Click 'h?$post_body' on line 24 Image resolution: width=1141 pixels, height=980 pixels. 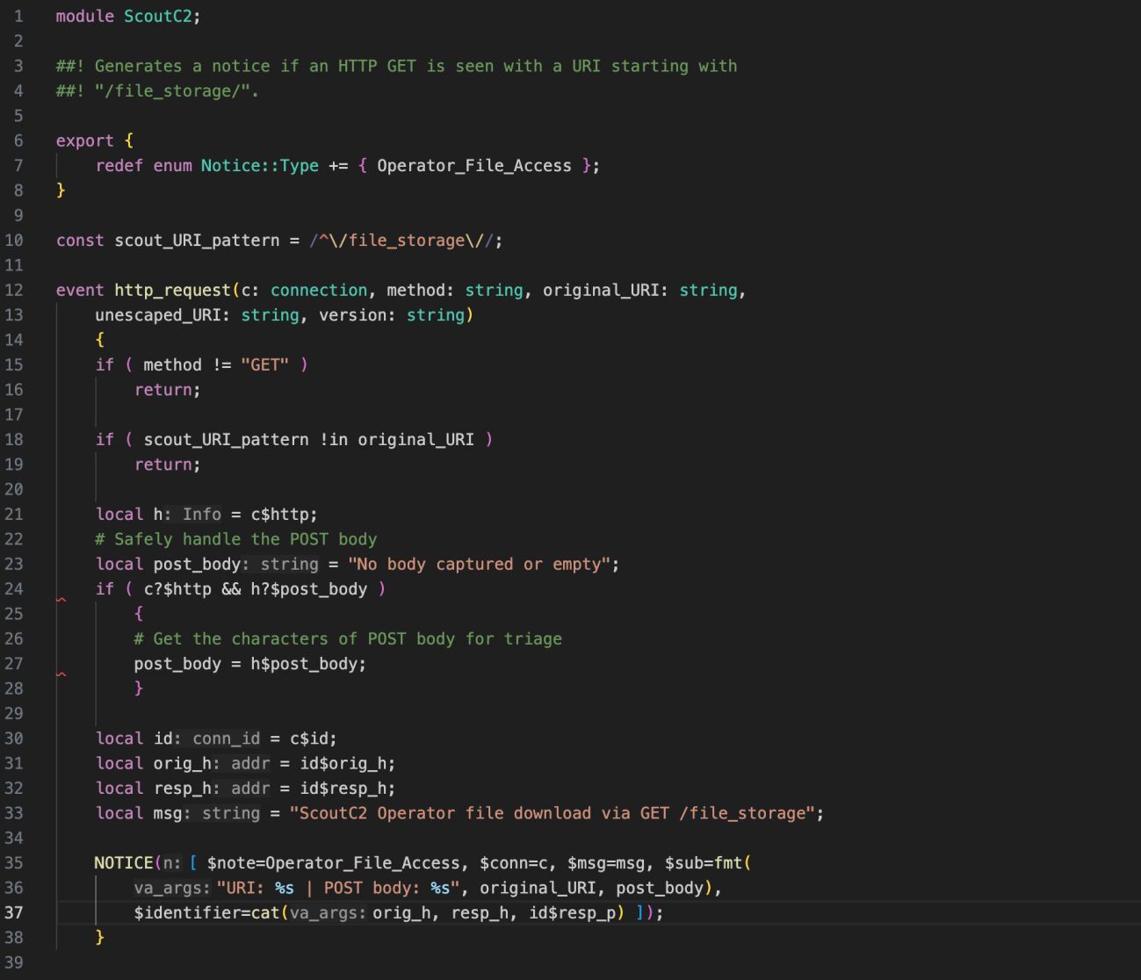pyautogui.click(x=309, y=588)
